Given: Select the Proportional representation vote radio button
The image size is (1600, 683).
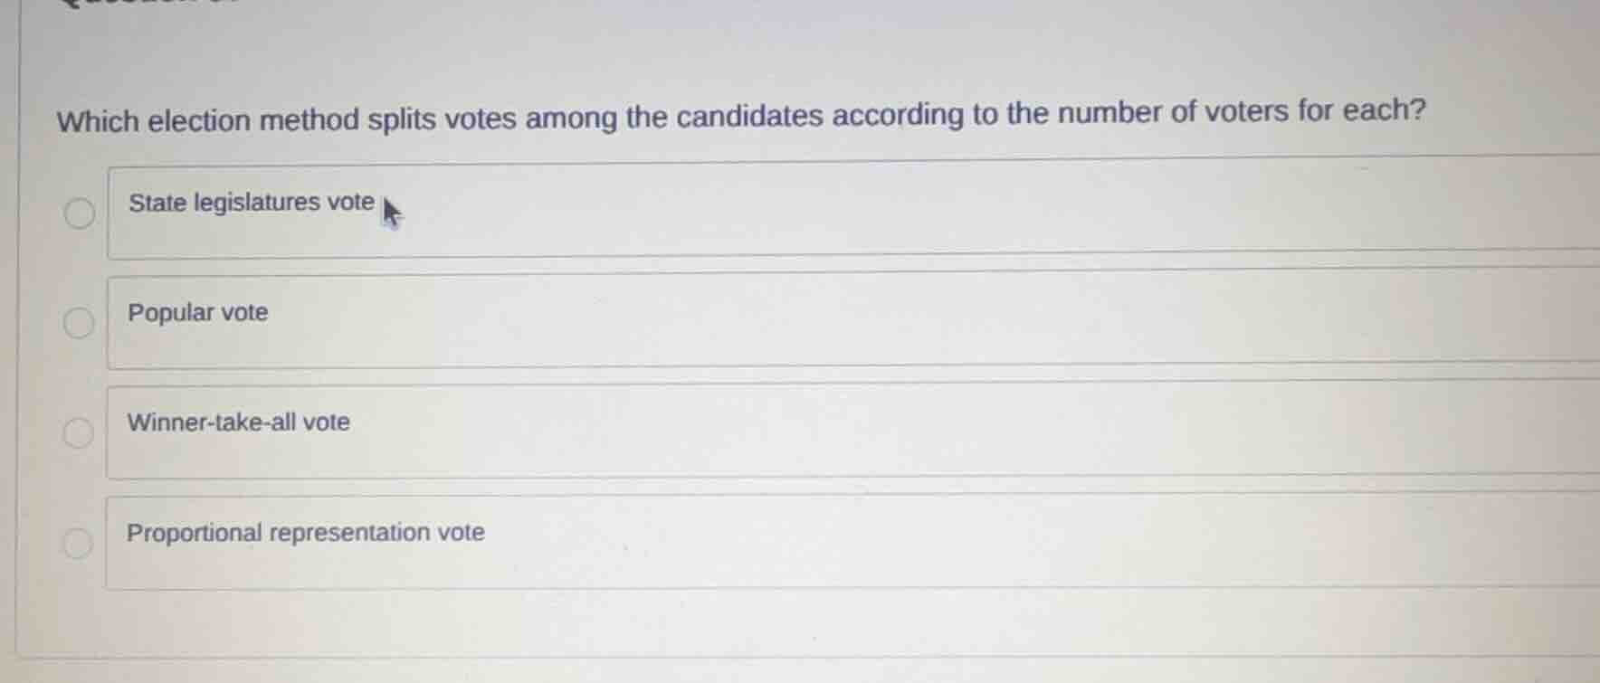Looking at the screenshot, I should (78, 541).
